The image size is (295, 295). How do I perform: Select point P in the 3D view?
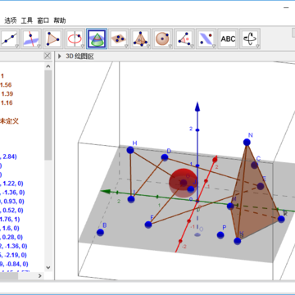pos(220,235)
